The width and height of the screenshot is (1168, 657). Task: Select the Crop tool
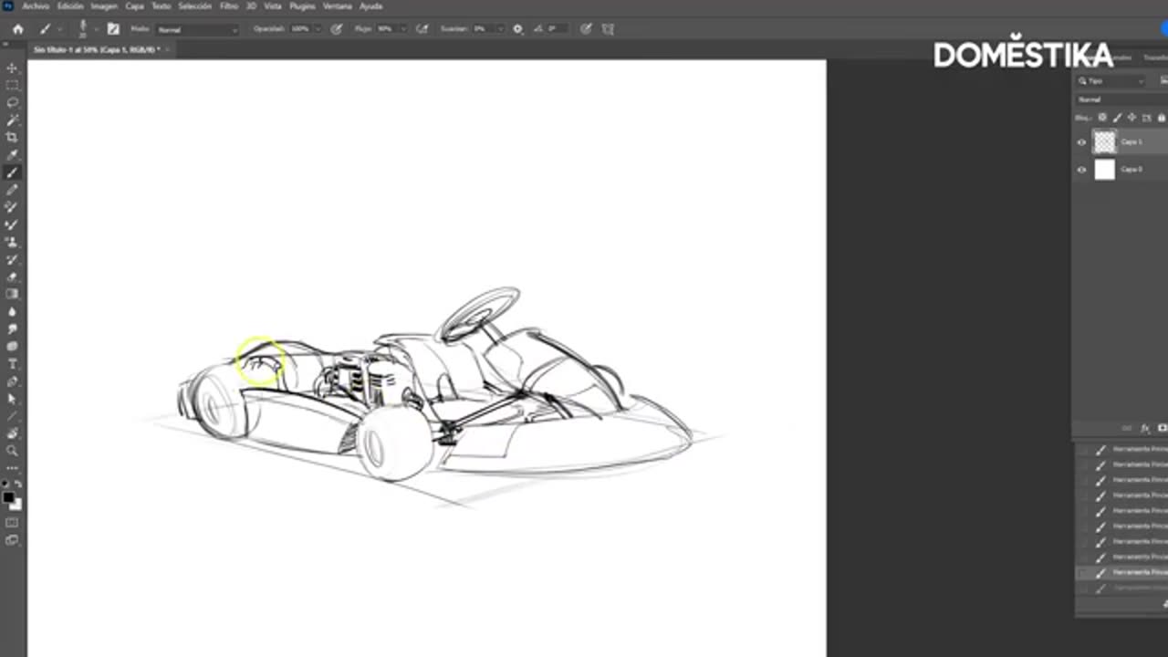pyautogui.click(x=12, y=138)
